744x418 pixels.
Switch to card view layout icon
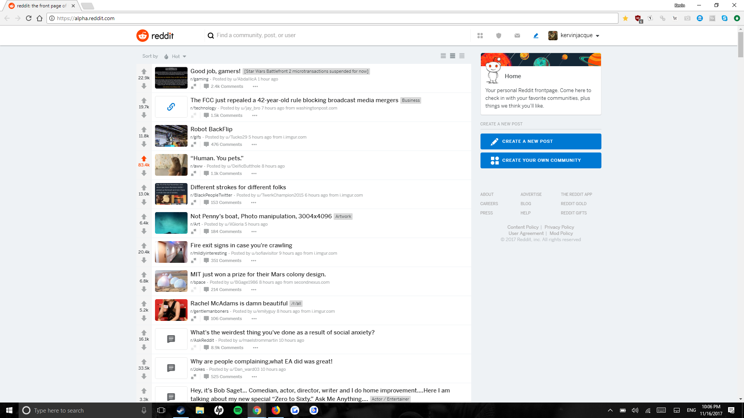443,56
